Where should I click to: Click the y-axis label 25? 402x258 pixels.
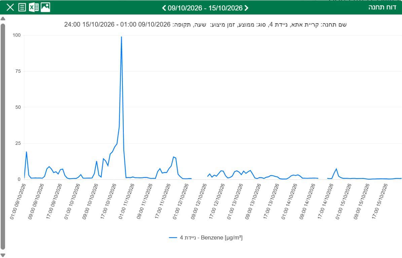tap(18, 143)
